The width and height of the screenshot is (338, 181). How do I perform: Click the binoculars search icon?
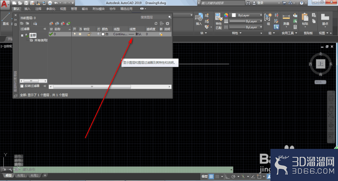tap(248, 3)
